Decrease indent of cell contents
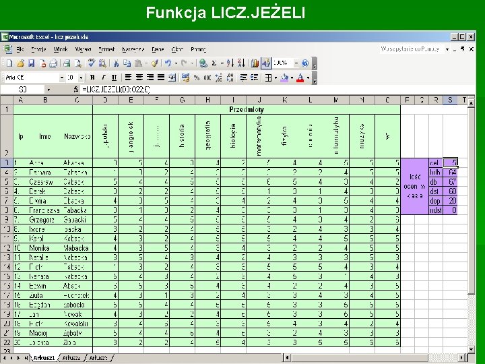 (243, 78)
